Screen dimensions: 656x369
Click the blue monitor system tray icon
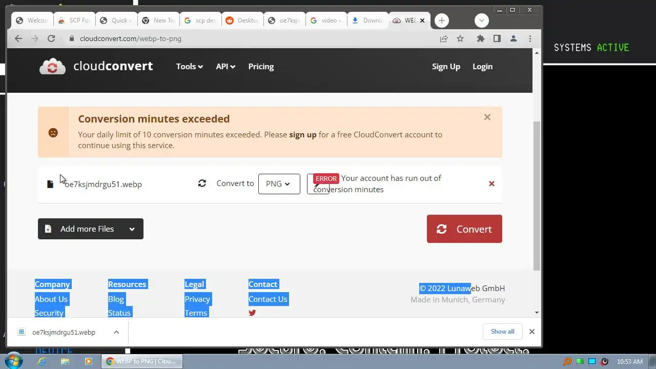592,361
